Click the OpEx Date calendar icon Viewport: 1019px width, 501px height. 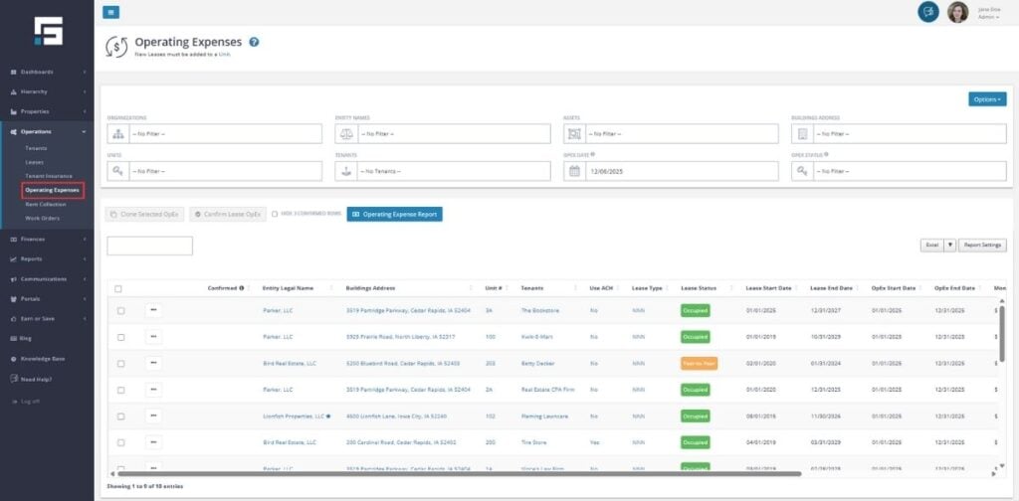click(x=574, y=171)
